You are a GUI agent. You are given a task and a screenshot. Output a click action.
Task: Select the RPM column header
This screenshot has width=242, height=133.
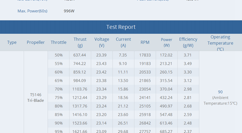click(145, 42)
